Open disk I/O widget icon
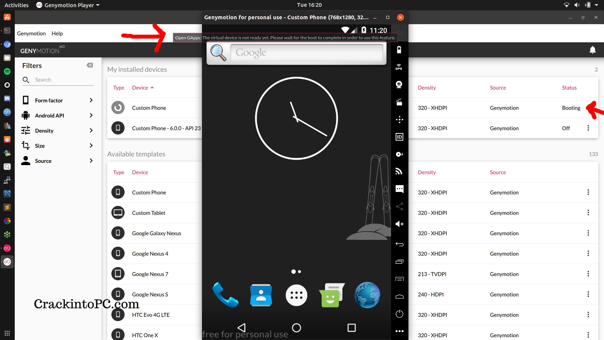Image resolution: width=604 pixels, height=340 pixels. (x=399, y=154)
